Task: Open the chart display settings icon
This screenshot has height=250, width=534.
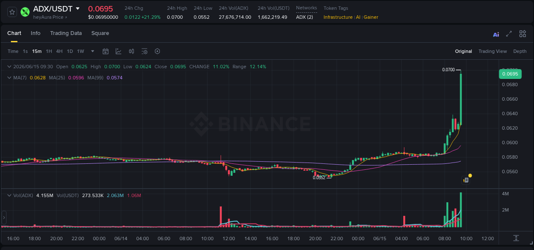Action: click(x=144, y=51)
